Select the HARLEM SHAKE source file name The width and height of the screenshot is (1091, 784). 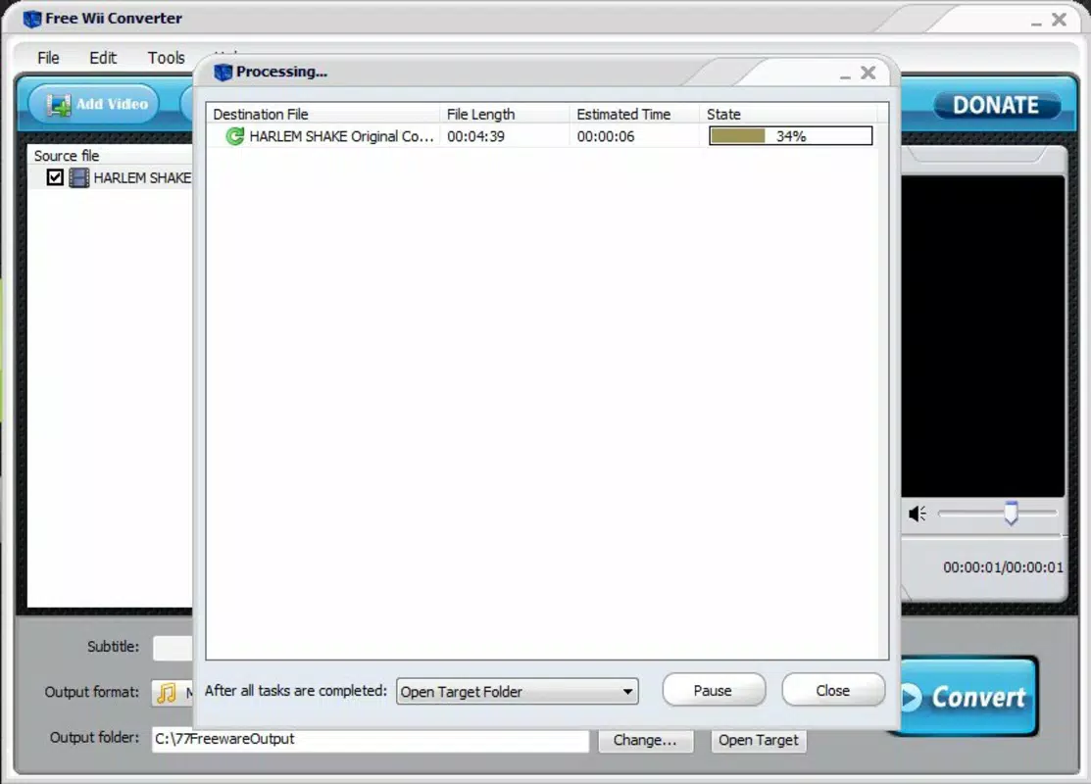coord(143,178)
